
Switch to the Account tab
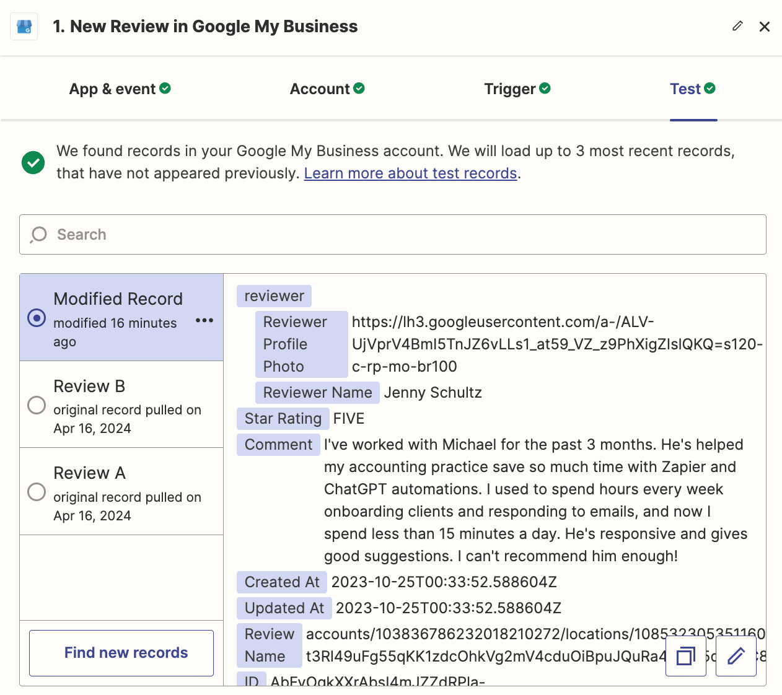[327, 89]
